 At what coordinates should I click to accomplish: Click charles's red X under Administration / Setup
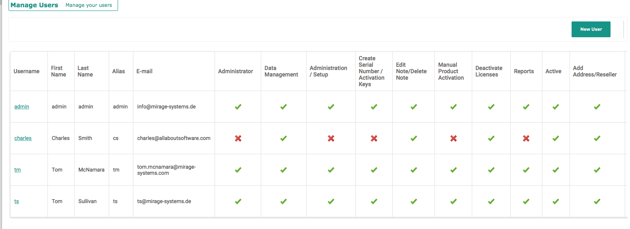pos(331,138)
